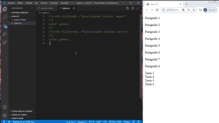This screenshot has width=219, height=123.
Task: Click the notifications icon in status bar
Action: click(138, 122)
